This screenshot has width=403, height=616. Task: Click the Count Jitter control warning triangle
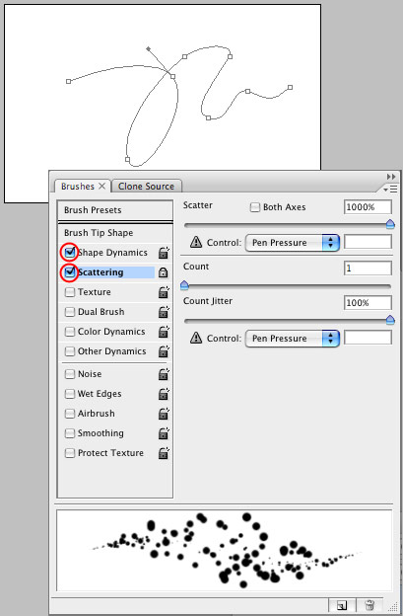[196, 338]
